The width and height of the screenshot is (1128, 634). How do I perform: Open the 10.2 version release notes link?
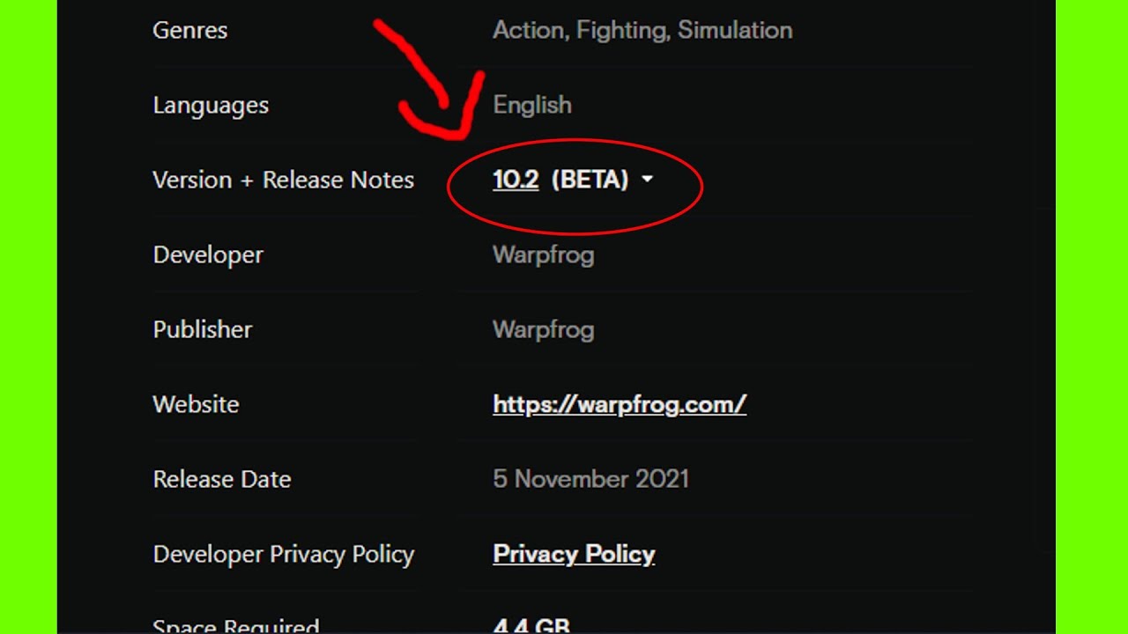pyautogui.click(x=516, y=180)
